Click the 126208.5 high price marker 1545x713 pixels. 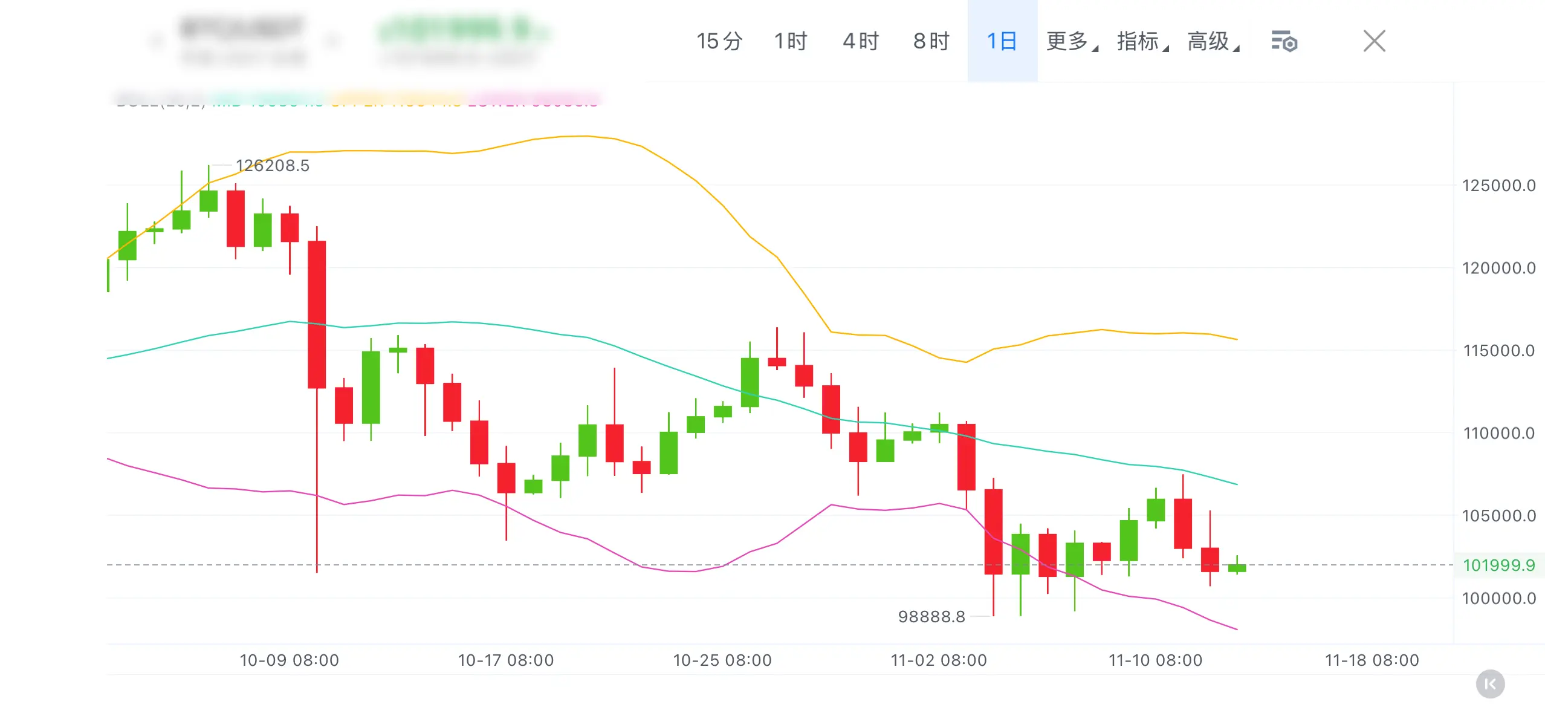(x=272, y=165)
